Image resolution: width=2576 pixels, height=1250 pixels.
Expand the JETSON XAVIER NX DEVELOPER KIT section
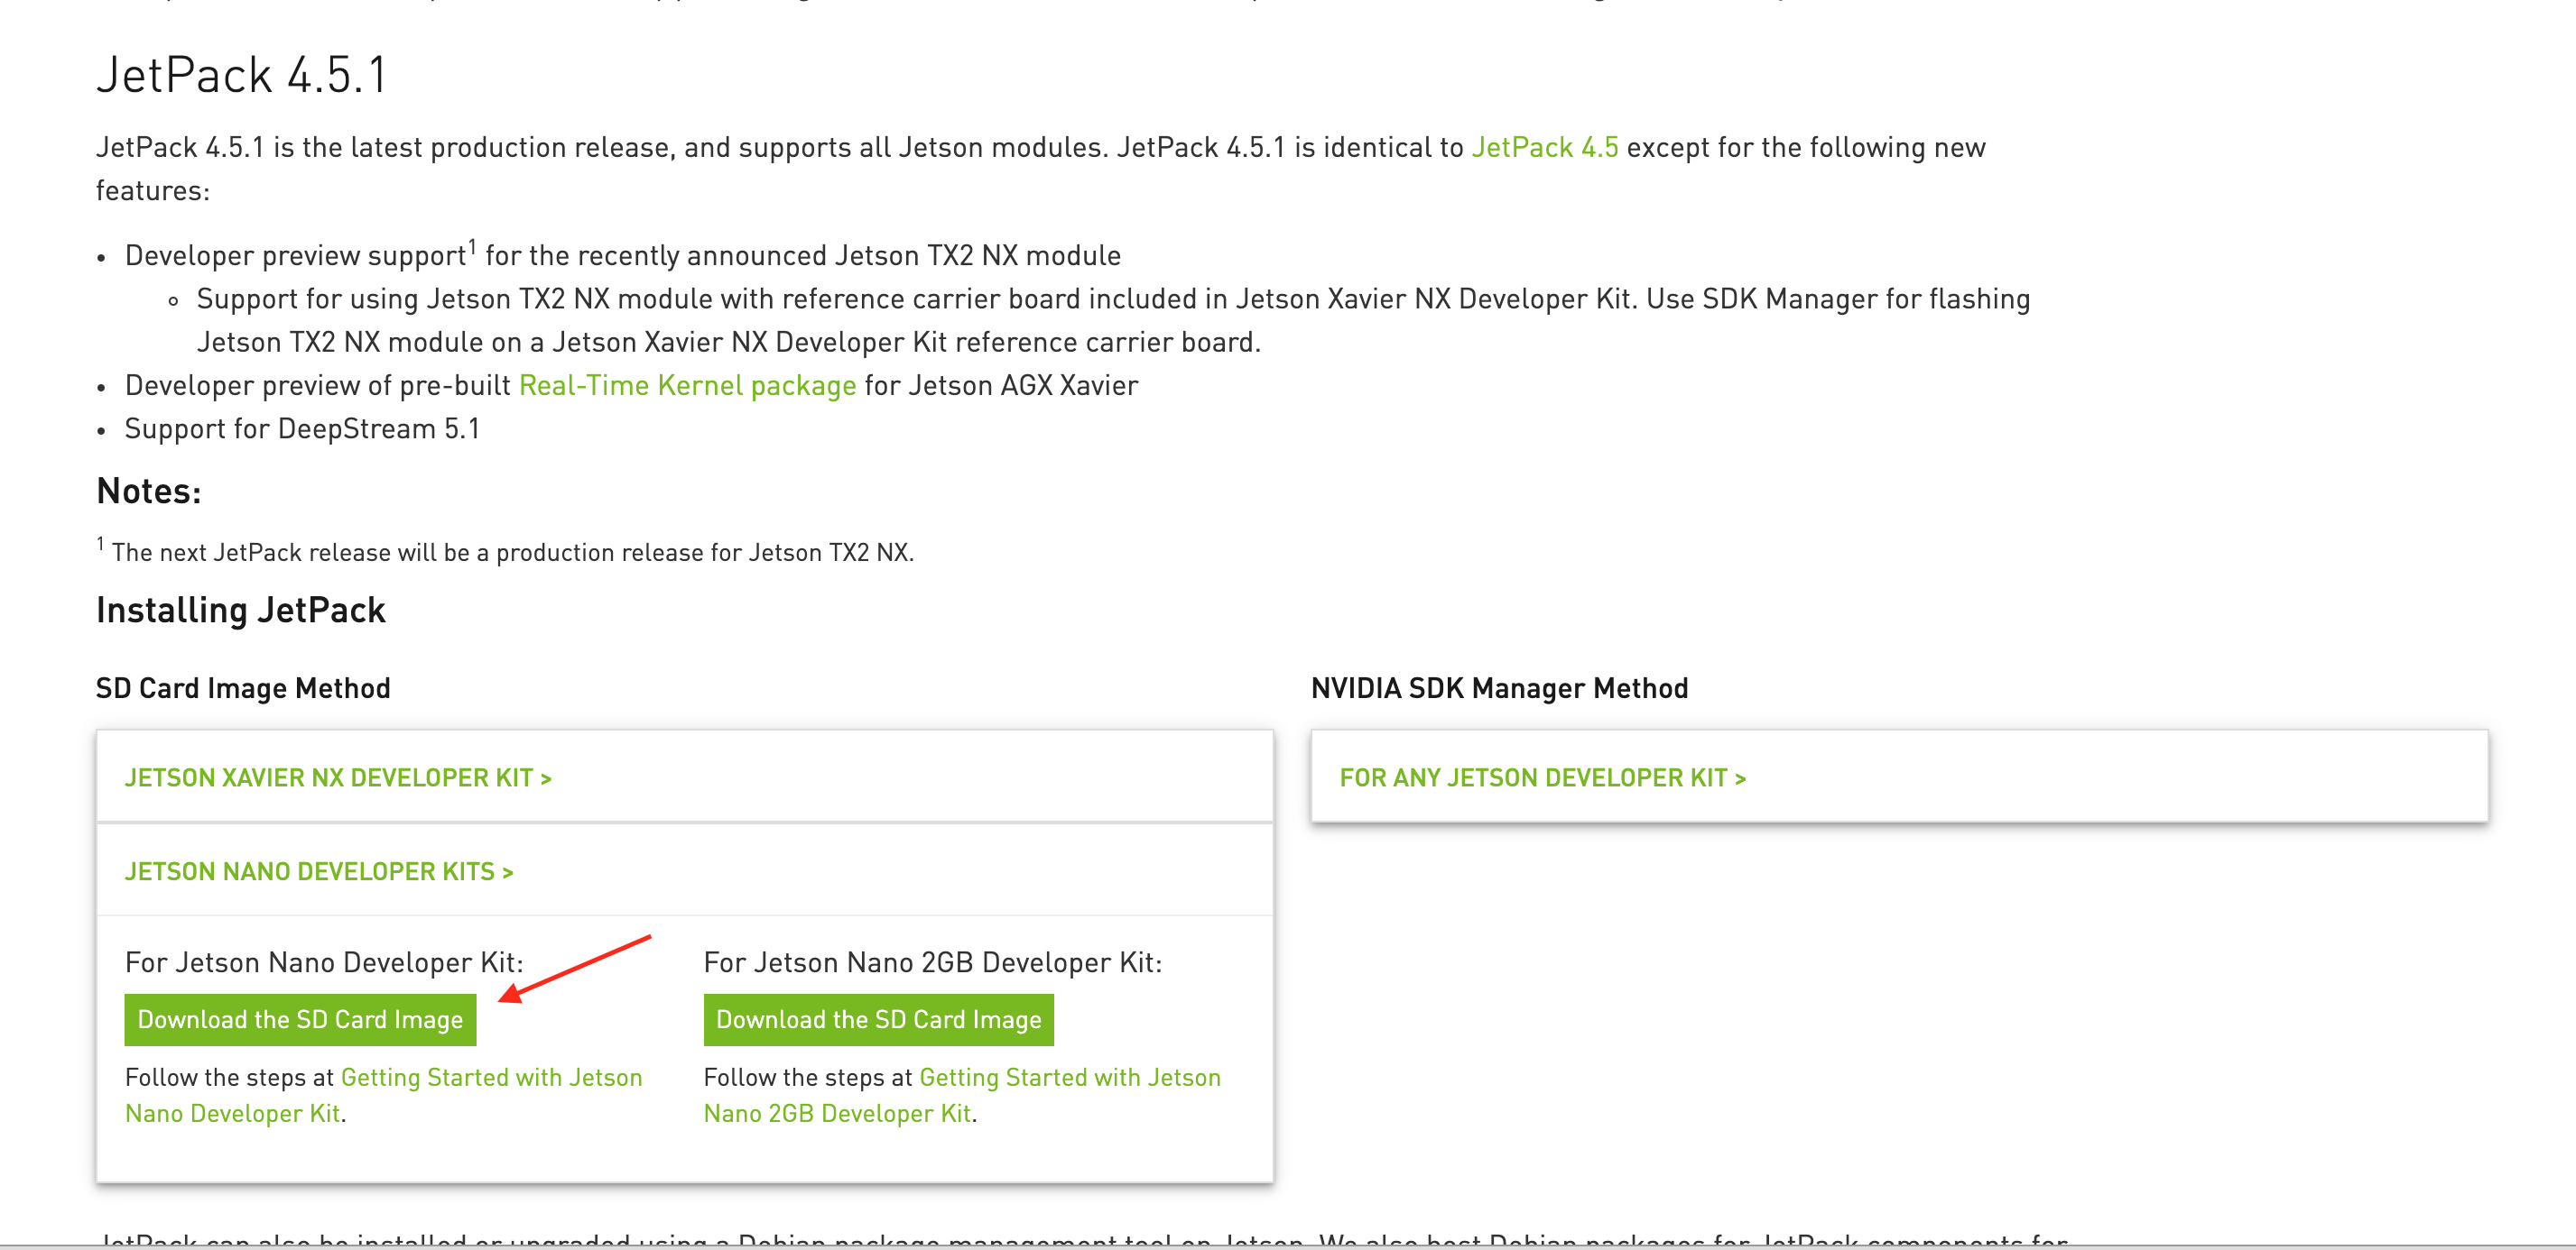(x=339, y=777)
